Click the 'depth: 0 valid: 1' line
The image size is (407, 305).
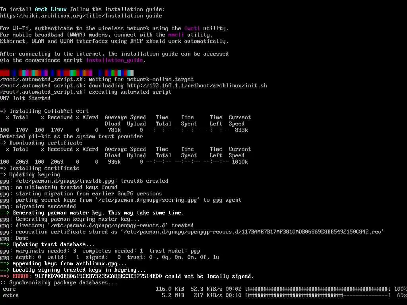tap(110, 257)
